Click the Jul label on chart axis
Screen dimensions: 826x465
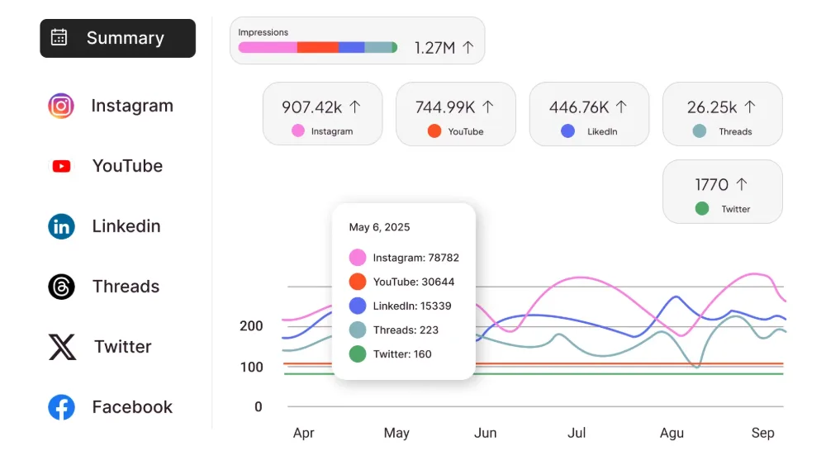(x=577, y=433)
